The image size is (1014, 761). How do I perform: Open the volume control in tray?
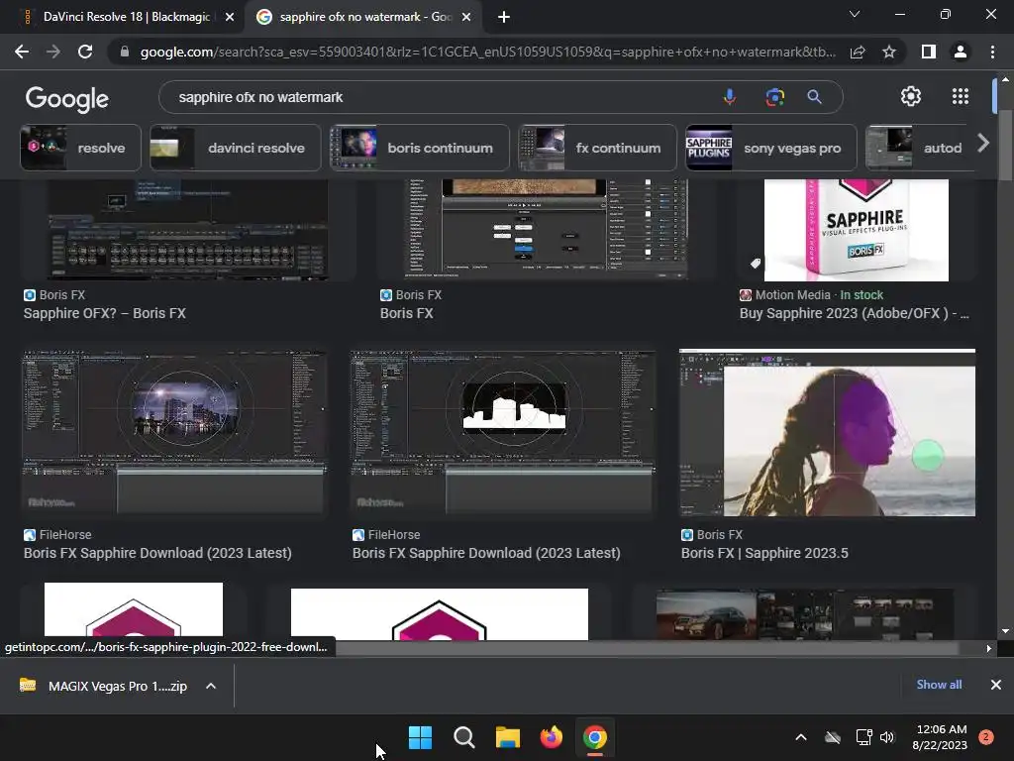(x=887, y=737)
